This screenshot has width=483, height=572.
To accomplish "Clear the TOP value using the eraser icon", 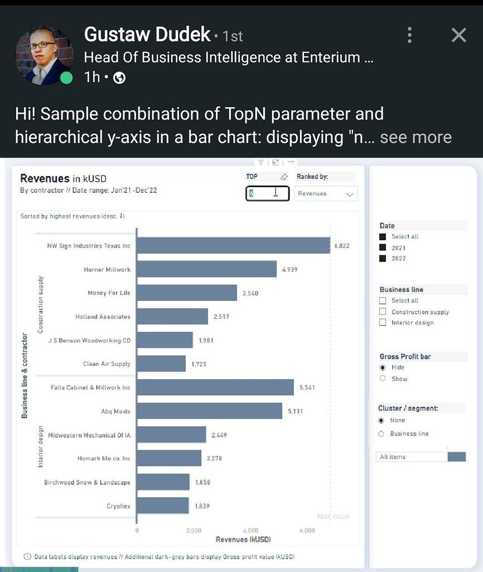I will (284, 176).
